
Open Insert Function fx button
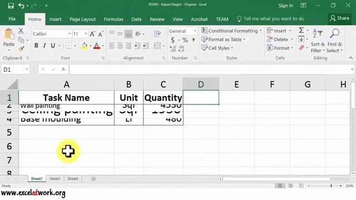pos(63,69)
